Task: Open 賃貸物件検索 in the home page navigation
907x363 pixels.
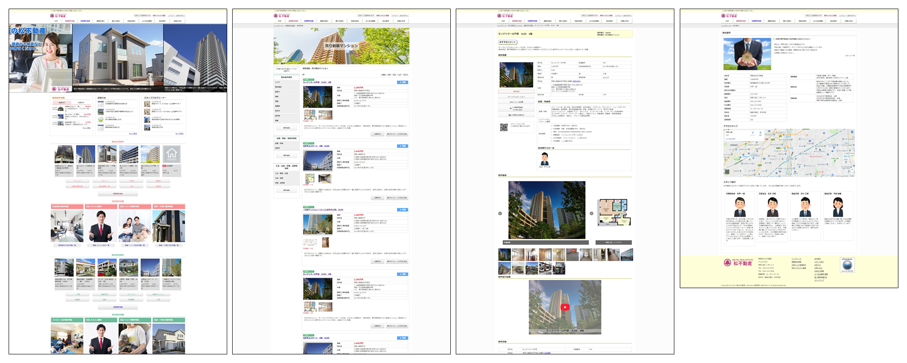Action: pyautogui.click(x=70, y=21)
